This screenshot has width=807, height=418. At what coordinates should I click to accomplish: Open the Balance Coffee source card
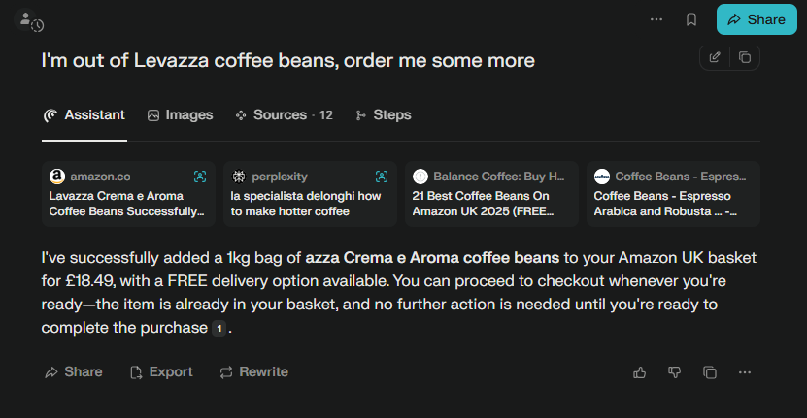pyautogui.click(x=491, y=194)
